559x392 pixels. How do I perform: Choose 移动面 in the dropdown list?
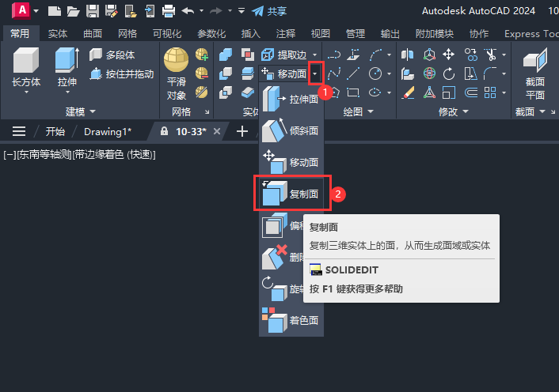click(291, 162)
